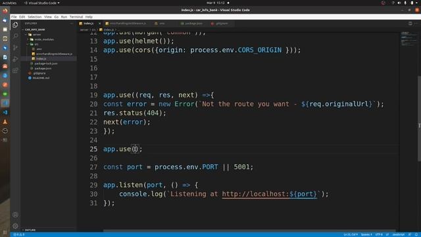Click the battery indicator in top bar
The height and width of the screenshot is (237, 421).
pyautogui.click(x=412, y=3)
